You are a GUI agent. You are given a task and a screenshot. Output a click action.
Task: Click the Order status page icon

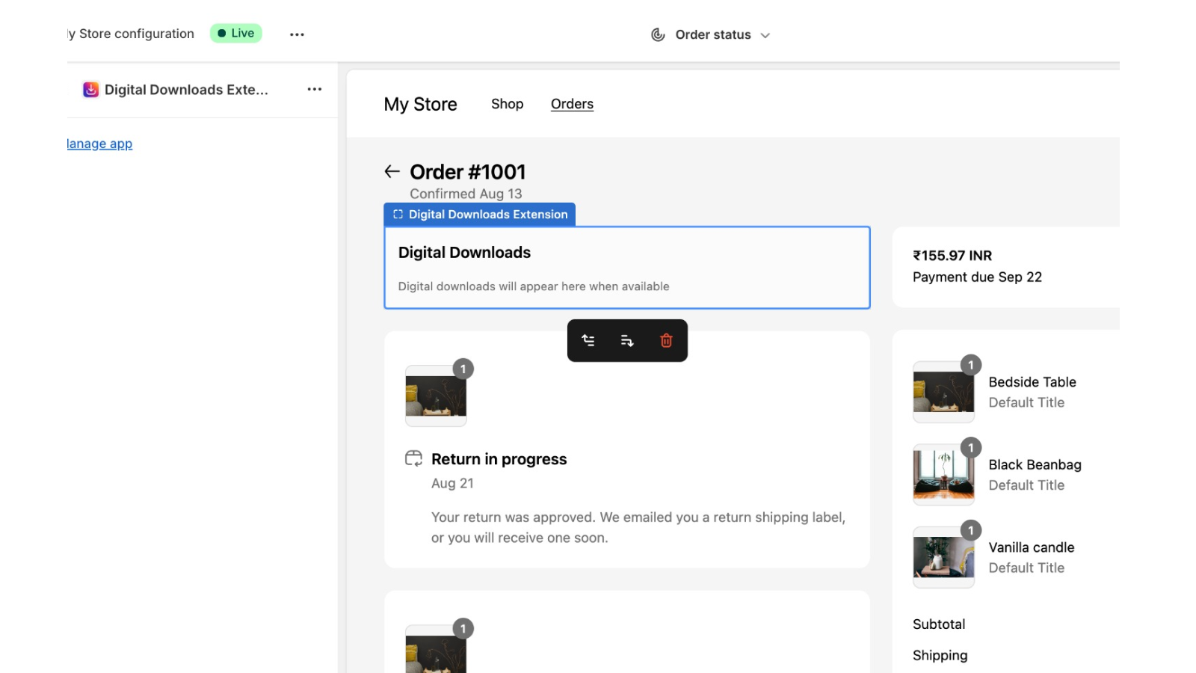coord(658,34)
